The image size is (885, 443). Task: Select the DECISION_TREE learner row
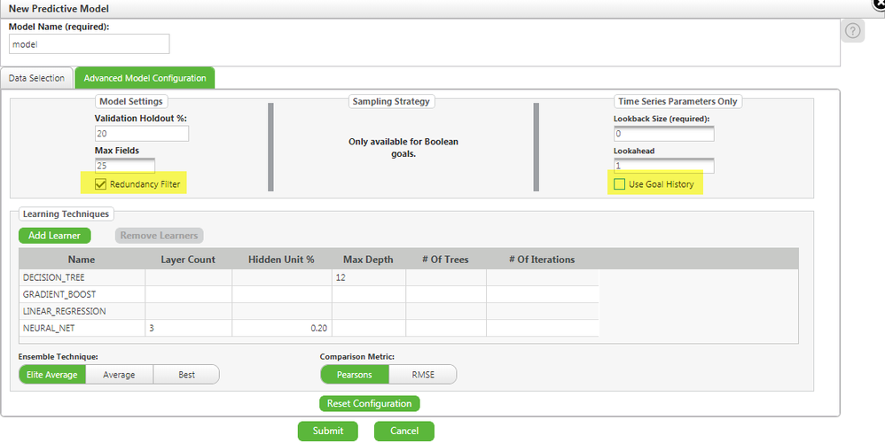point(309,277)
